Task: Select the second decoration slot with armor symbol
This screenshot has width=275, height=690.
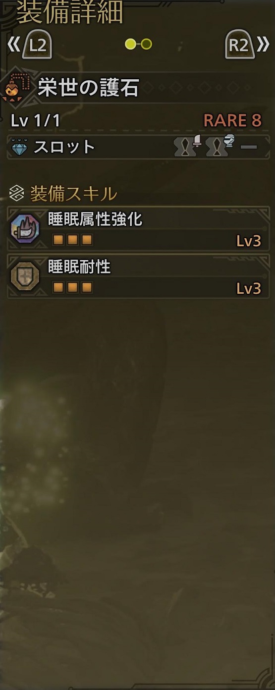Action: (x=220, y=146)
